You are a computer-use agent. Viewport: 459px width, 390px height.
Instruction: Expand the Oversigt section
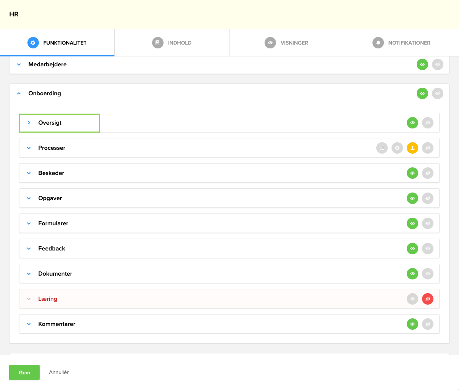tap(29, 123)
